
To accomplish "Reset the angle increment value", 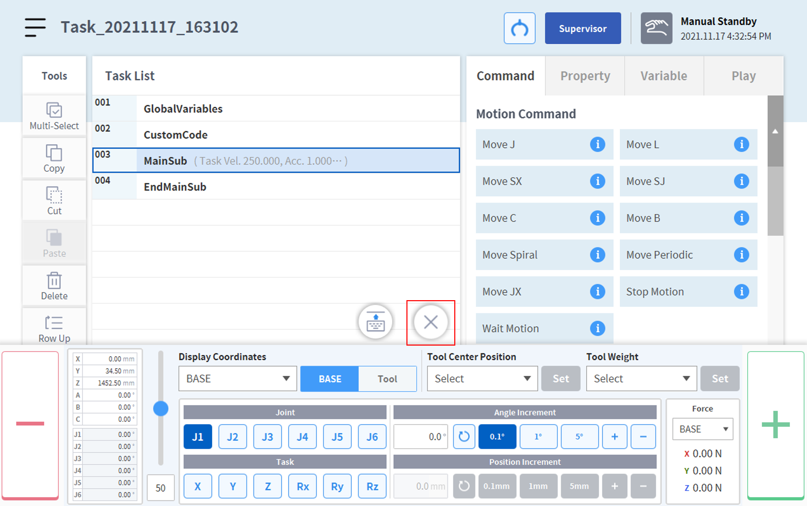I will [x=464, y=436].
